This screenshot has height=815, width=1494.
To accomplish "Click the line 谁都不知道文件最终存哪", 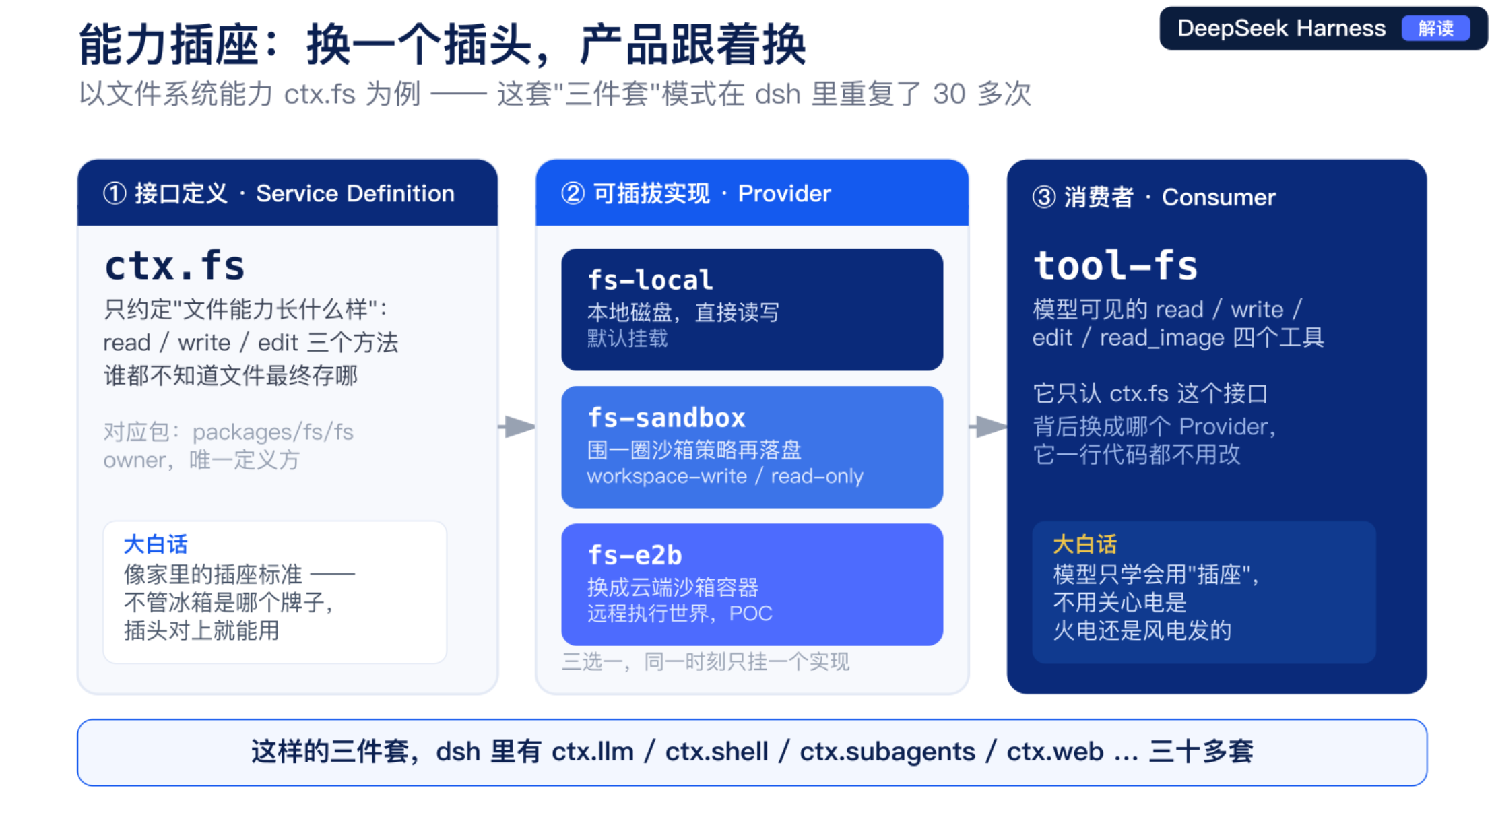I will point(230,375).
